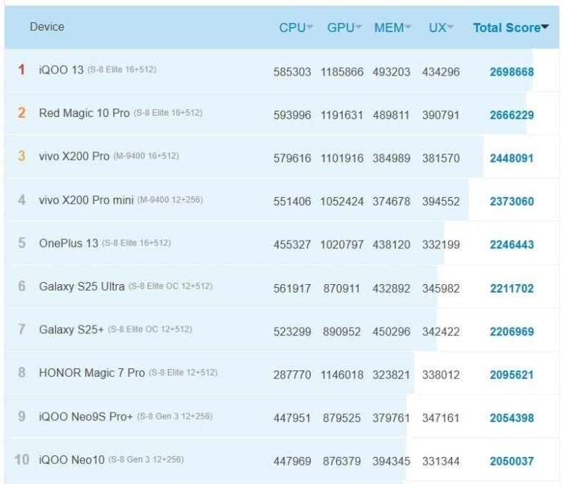
Task: Click Galaxy S25+ MEM score 450296
Action: pyautogui.click(x=391, y=331)
